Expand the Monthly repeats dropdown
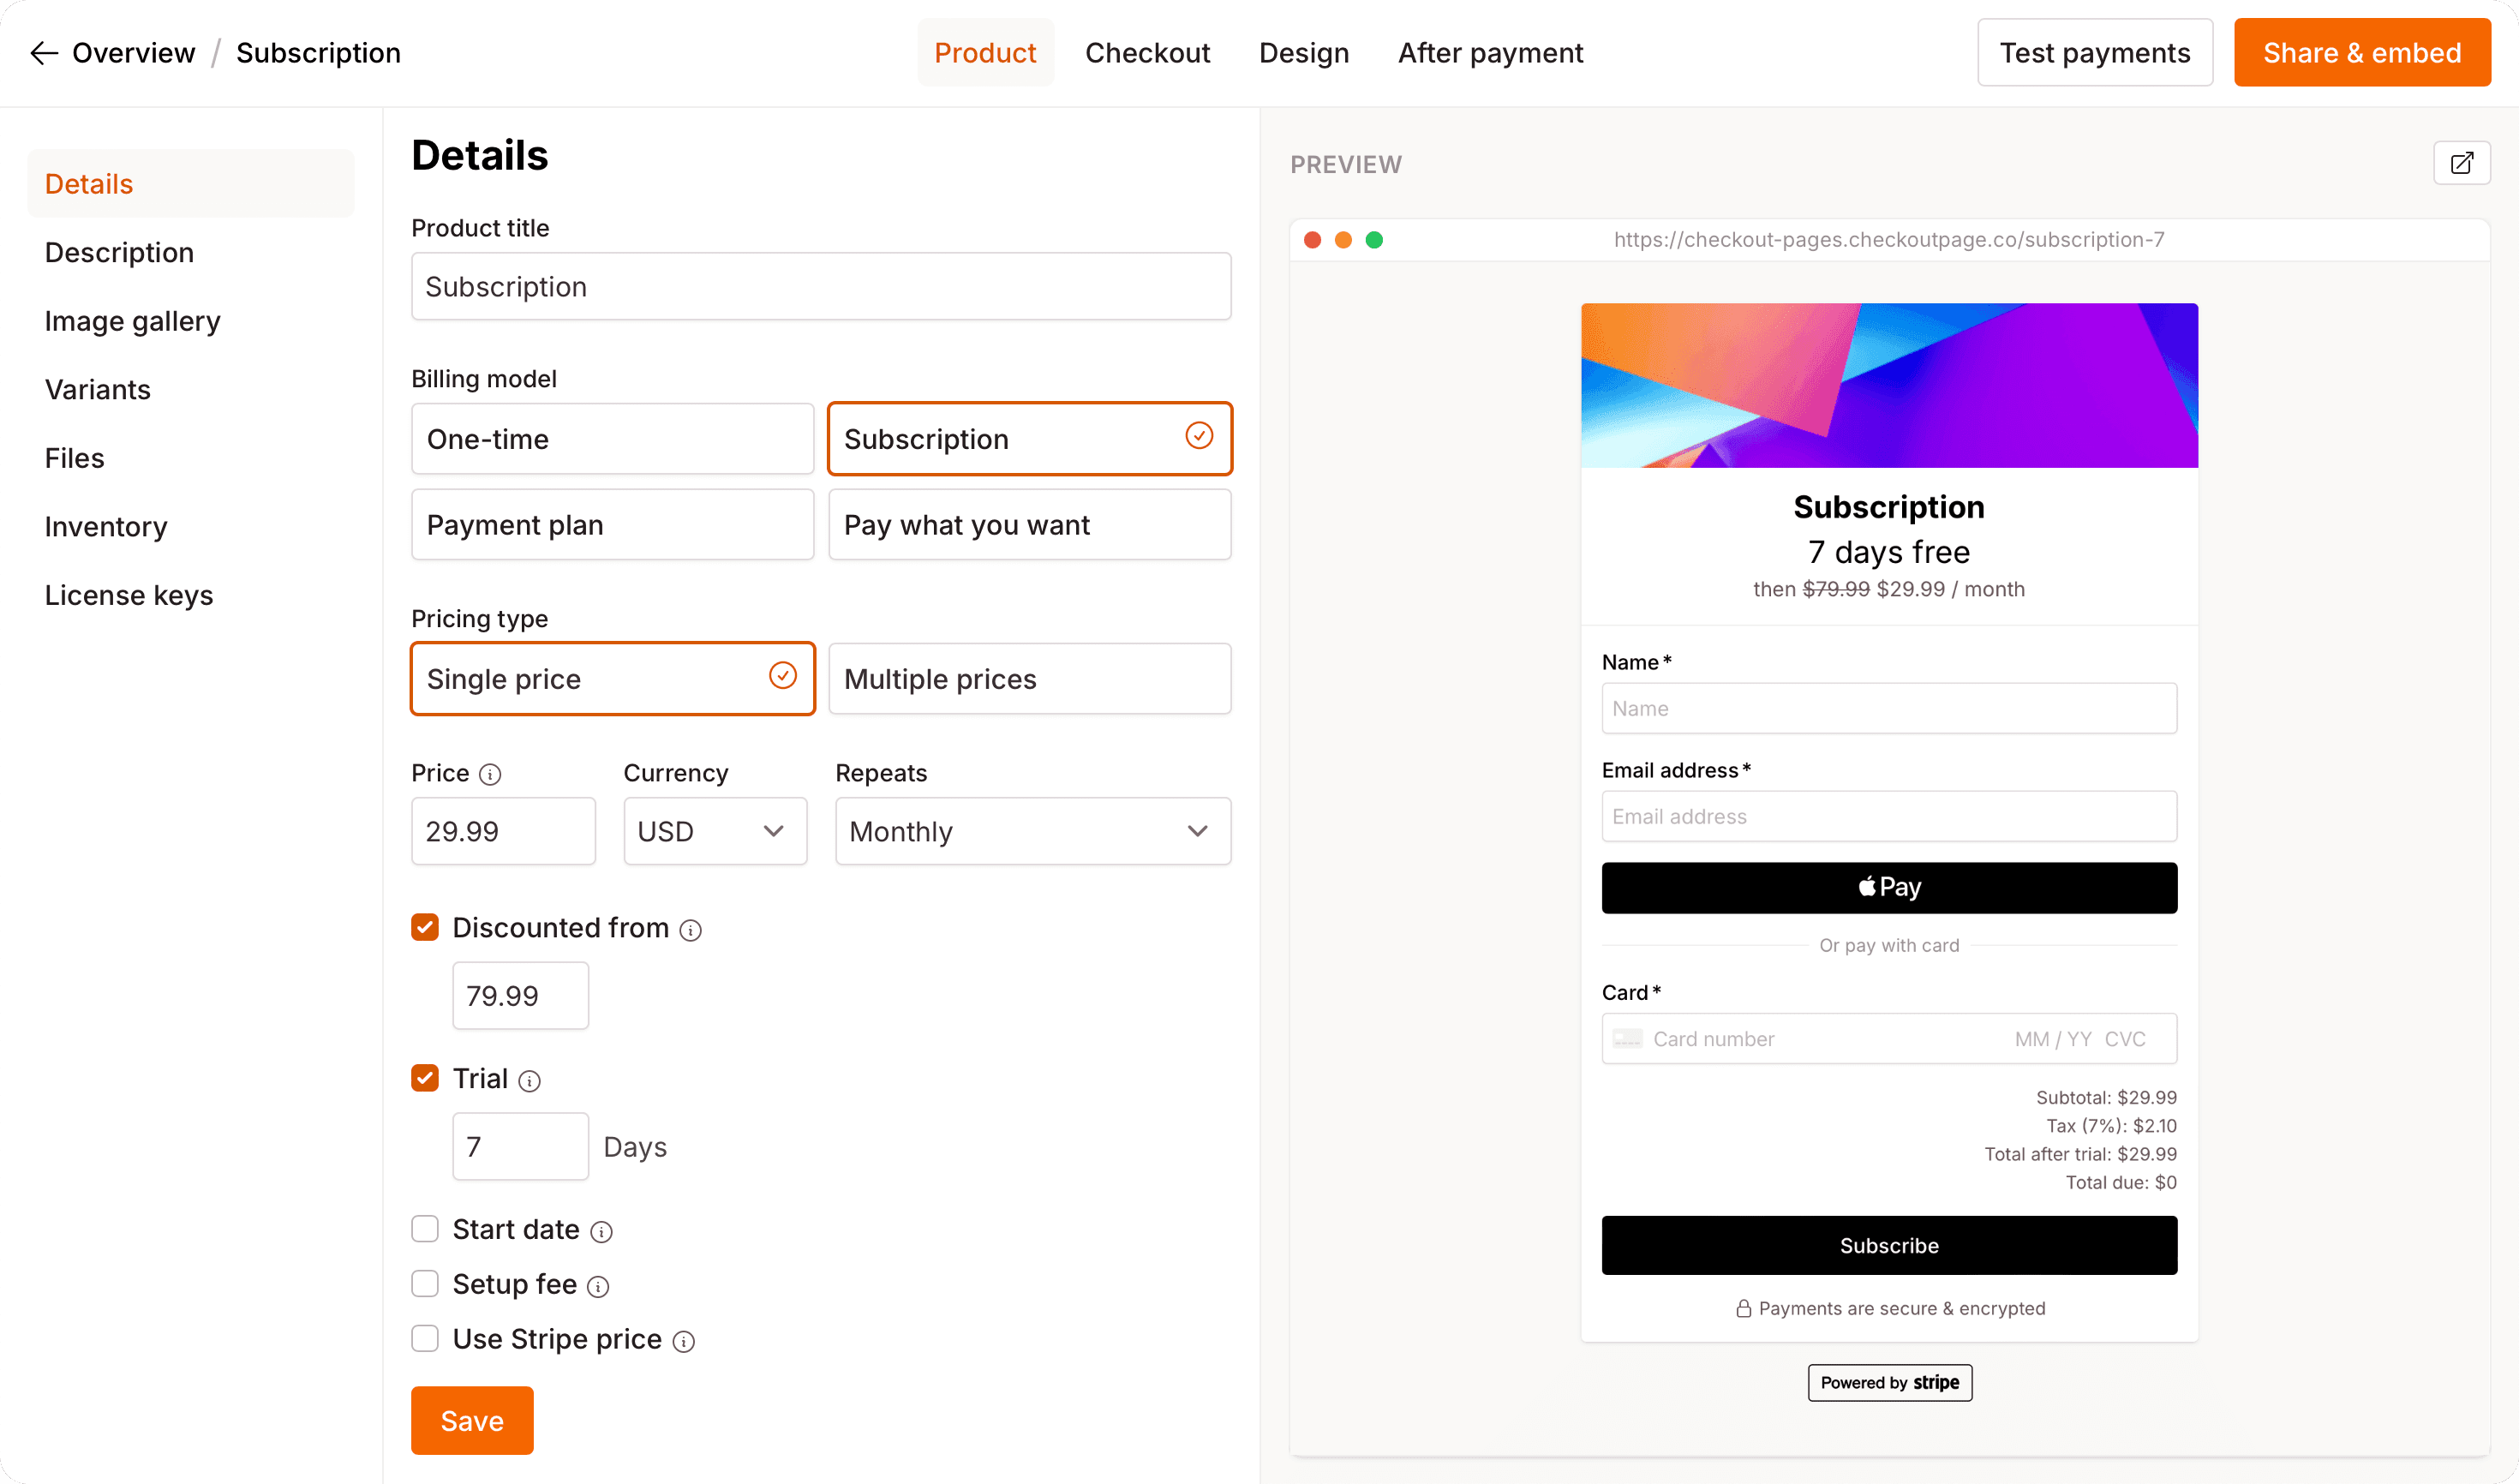The height and width of the screenshot is (1484, 2519). pyautogui.click(x=1032, y=831)
